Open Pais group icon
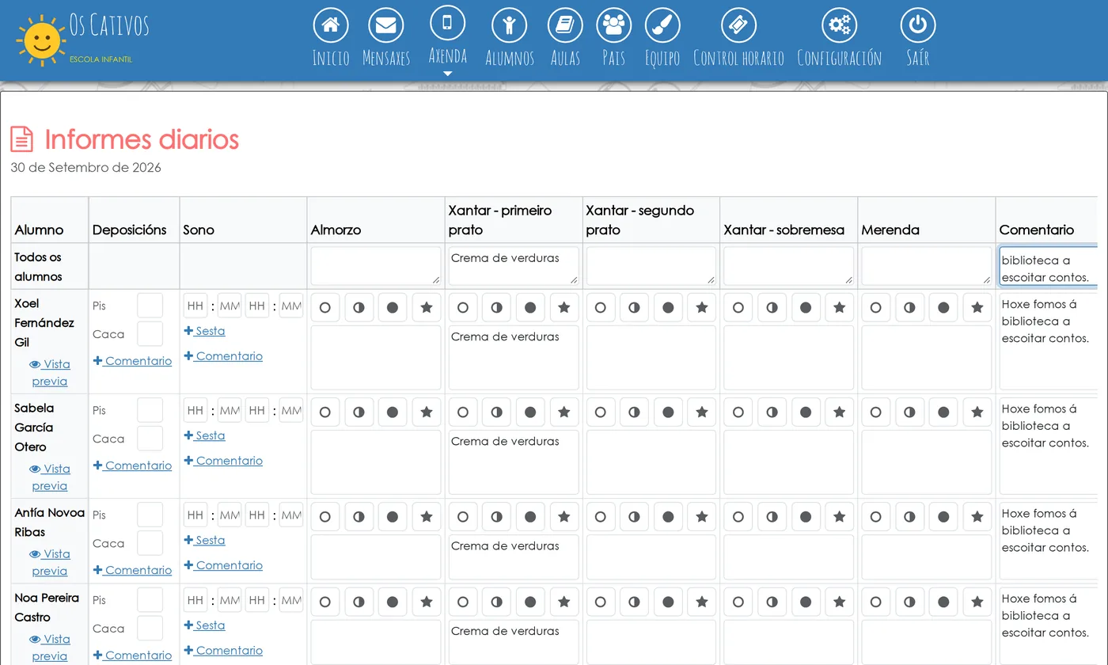Viewport: 1108px width, 665px height. (614, 25)
